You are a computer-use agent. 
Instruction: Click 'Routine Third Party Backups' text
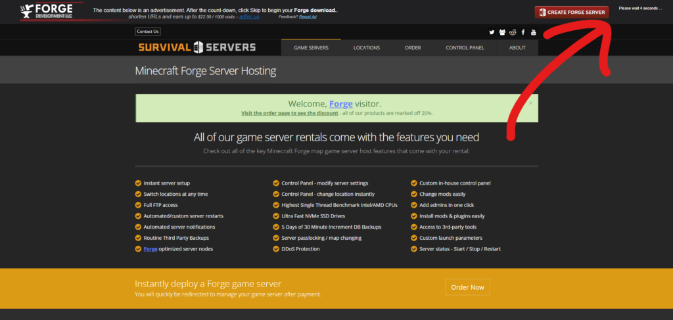pos(176,238)
